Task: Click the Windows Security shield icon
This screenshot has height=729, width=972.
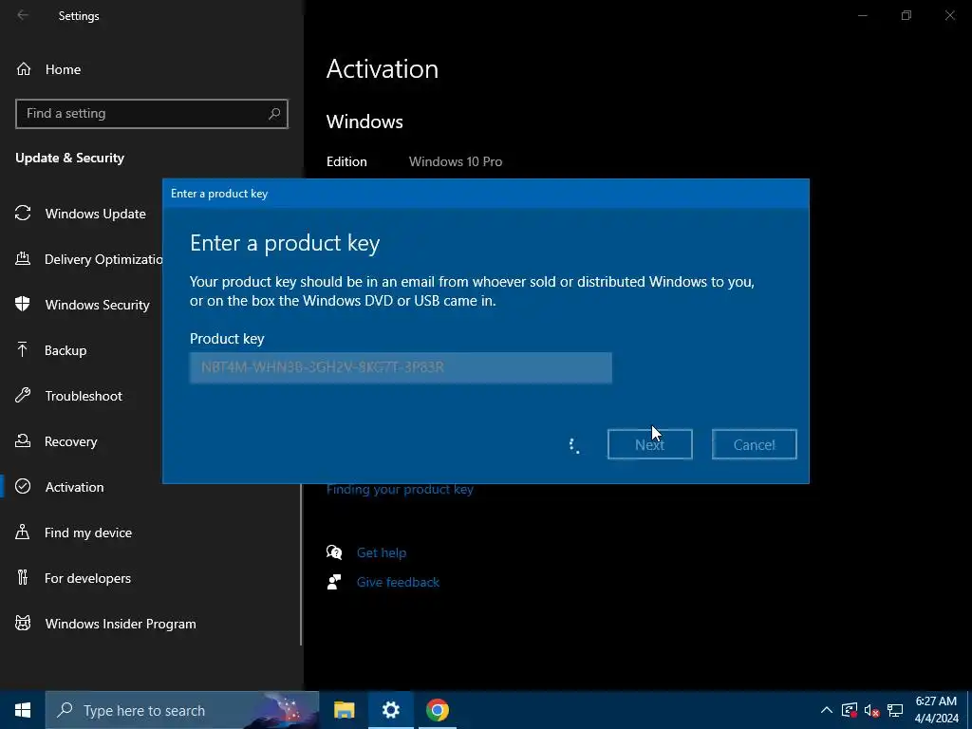Action: 23,304
